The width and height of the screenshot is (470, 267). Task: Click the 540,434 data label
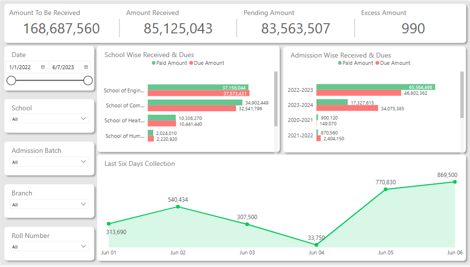pos(178,199)
